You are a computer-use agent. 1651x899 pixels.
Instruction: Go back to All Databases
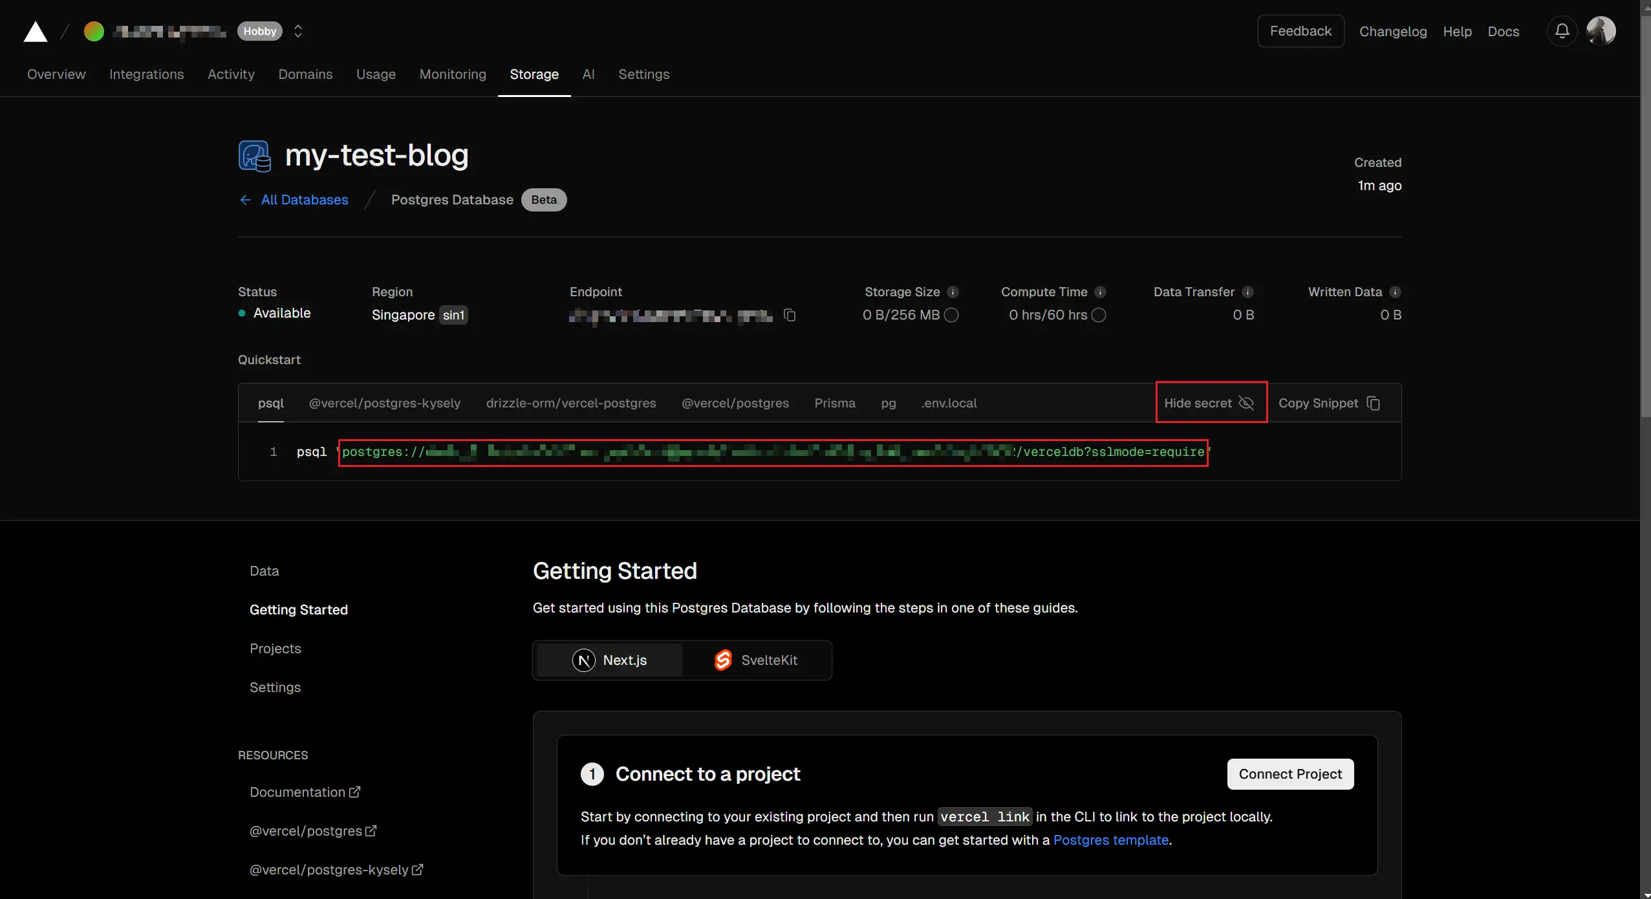pyautogui.click(x=305, y=200)
